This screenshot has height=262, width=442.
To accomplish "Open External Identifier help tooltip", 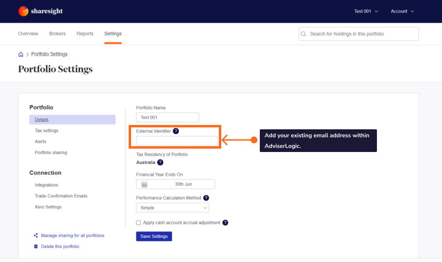I will point(176,131).
